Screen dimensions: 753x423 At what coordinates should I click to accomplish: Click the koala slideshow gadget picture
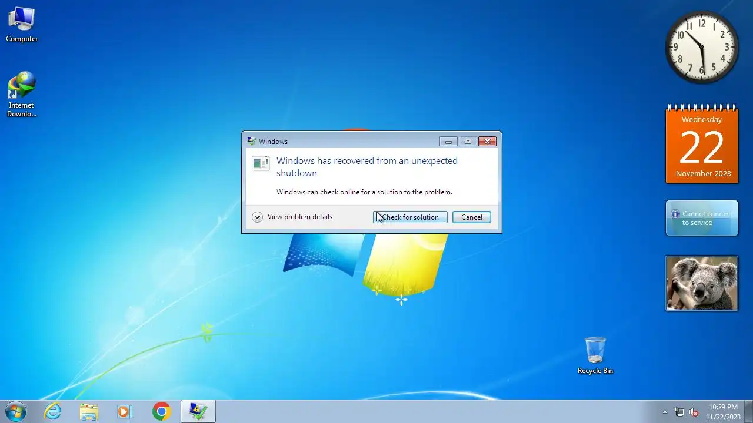pos(702,283)
